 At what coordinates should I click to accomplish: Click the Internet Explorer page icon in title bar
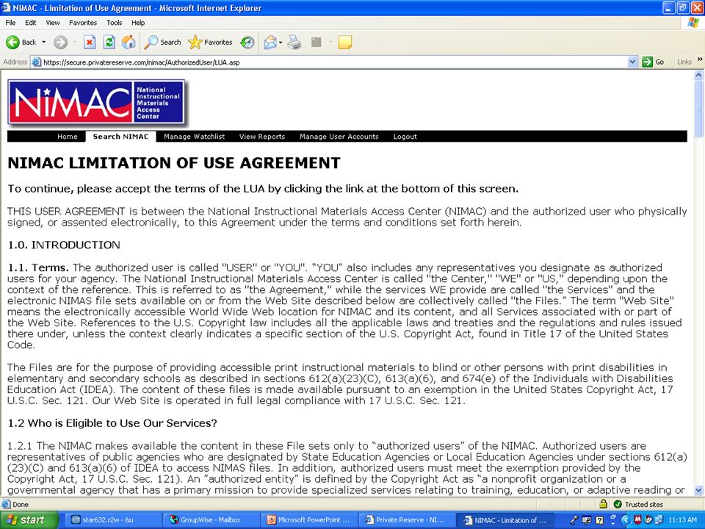(6, 7)
